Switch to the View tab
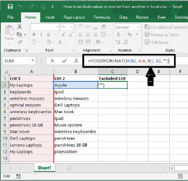This screenshot has width=188, height=181. (x=161, y=17)
